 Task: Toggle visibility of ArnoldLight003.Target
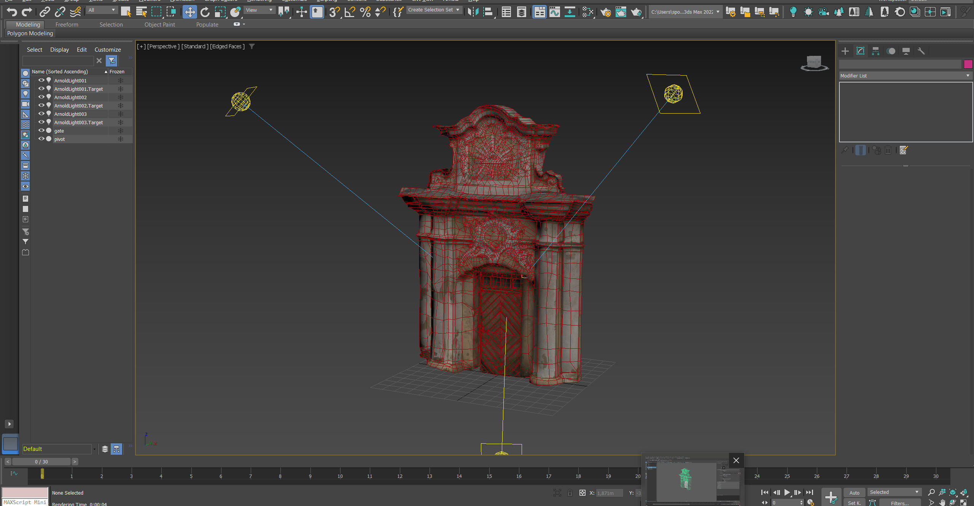click(x=41, y=122)
